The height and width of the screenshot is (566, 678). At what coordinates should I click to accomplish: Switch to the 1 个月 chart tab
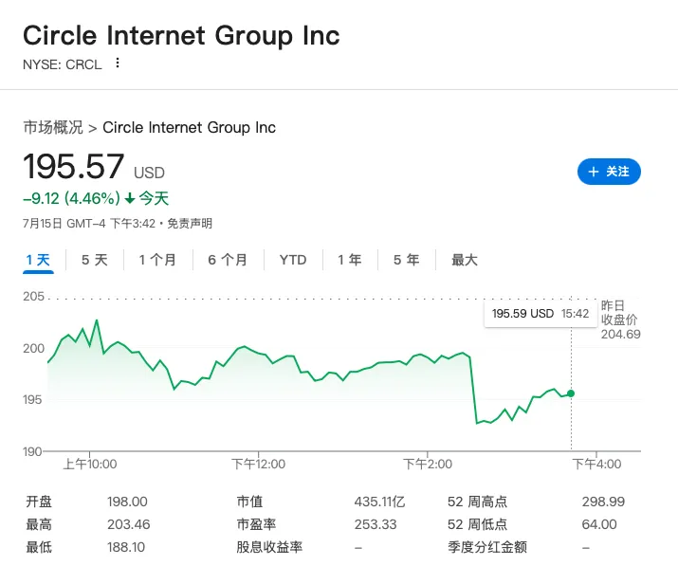pos(157,260)
